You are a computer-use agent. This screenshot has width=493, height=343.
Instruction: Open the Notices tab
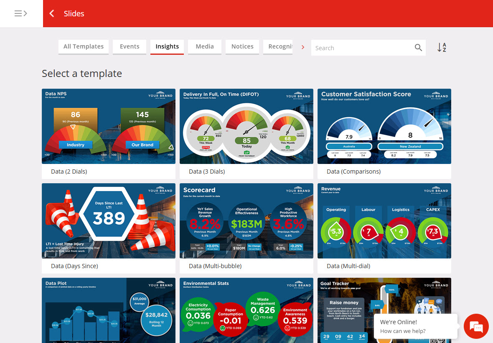[242, 46]
